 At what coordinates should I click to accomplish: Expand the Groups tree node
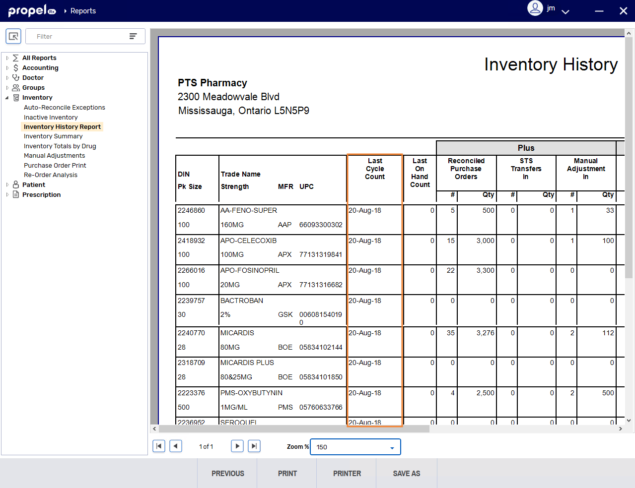pos(7,88)
